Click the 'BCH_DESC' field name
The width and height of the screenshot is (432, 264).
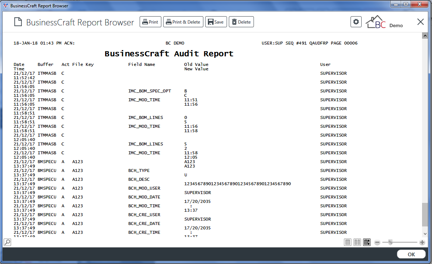pos(139,179)
